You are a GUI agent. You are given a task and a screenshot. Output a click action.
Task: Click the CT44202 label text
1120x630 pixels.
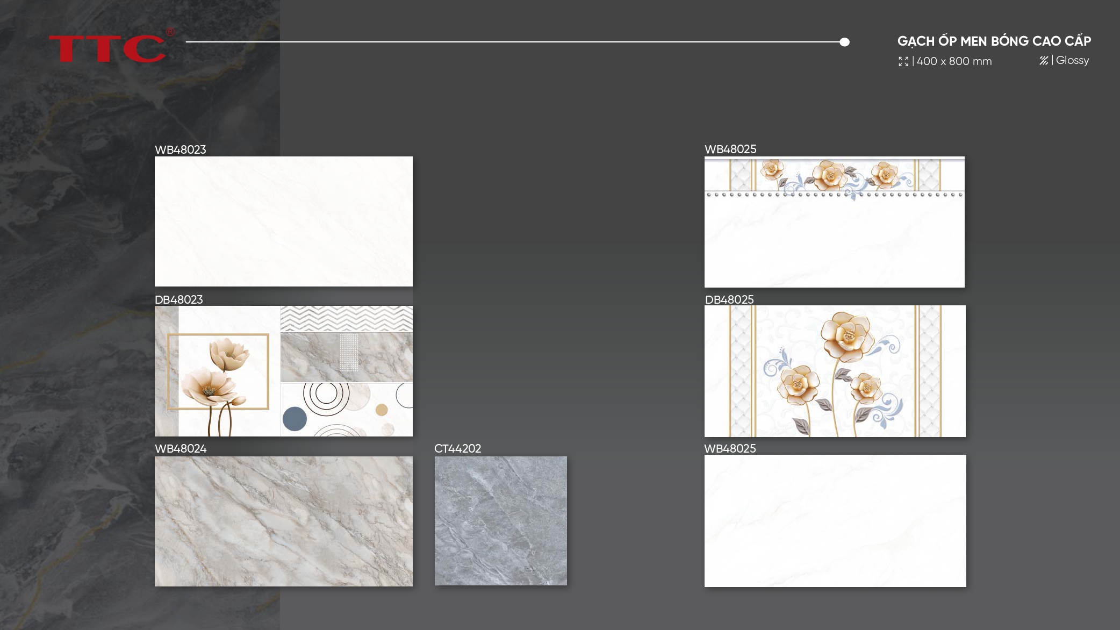(457, 448)
